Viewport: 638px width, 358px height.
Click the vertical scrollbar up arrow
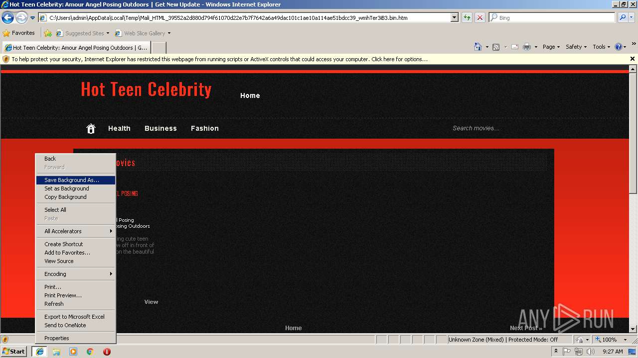633,69
